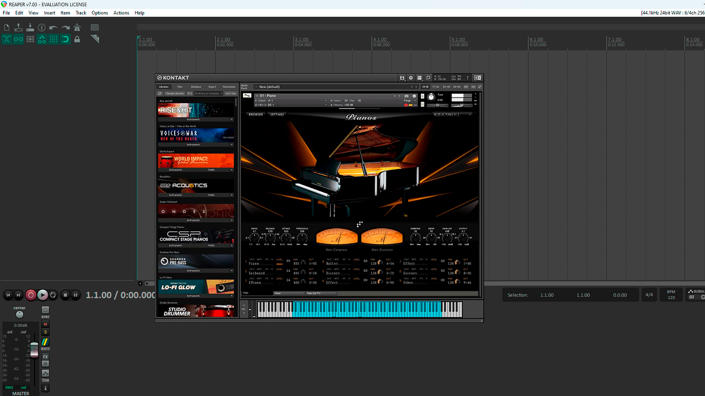
Task: Click the Kontakt instrument wrench edit icon
Action: [x=247, y=96]
